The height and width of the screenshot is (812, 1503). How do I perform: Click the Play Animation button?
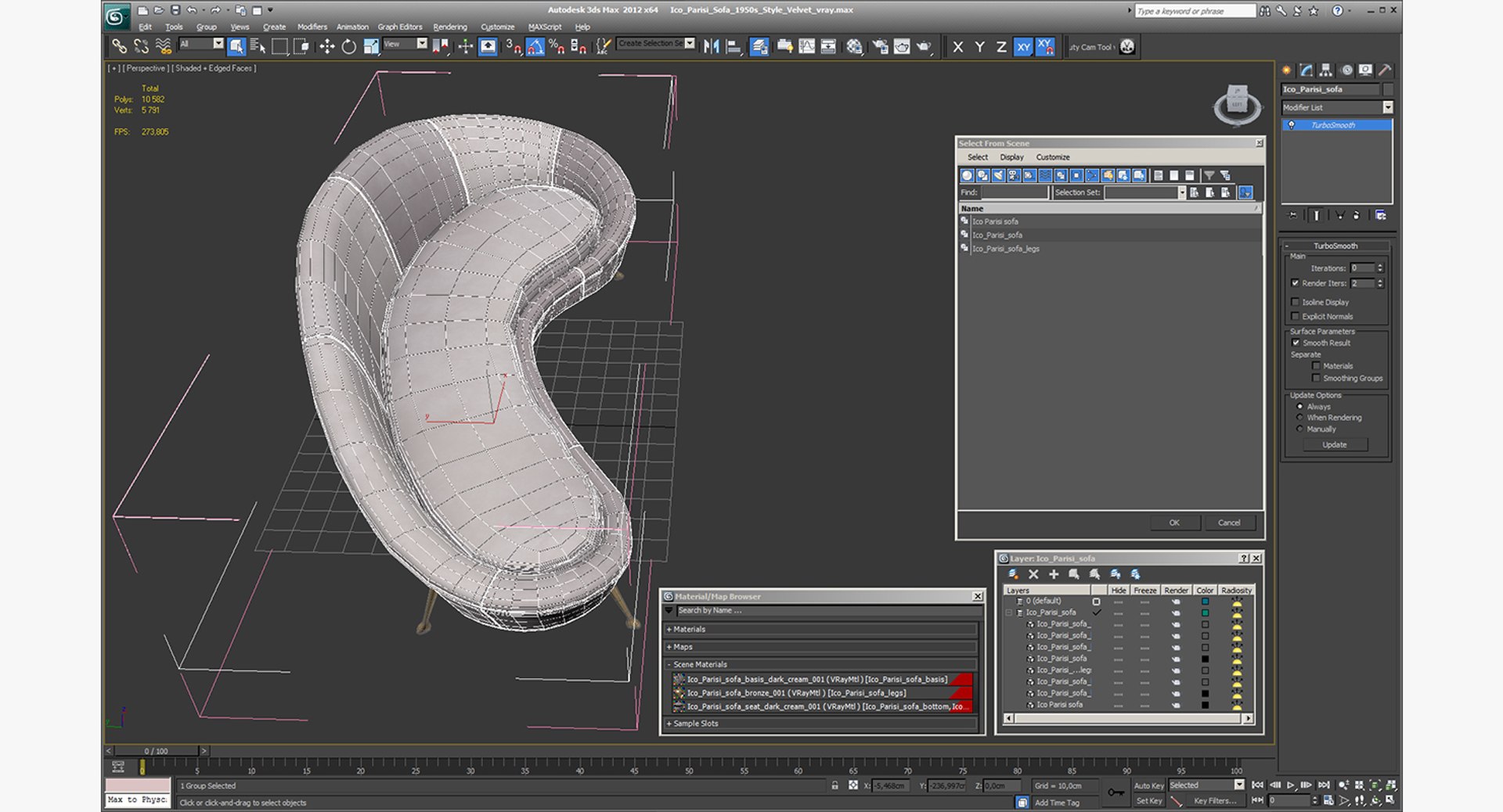point(1291,785)
